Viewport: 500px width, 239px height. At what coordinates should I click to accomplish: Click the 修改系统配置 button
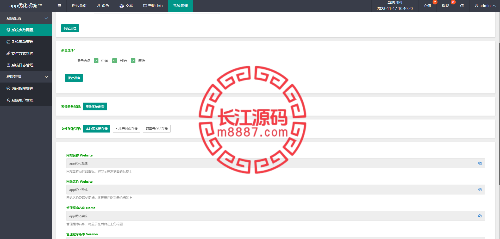[x=95, y=106]
